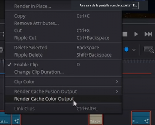This screenshot has width=155, height=125.
Task: Click the rightmost blue Fusion clip in timeline
Action: [141, 118]
